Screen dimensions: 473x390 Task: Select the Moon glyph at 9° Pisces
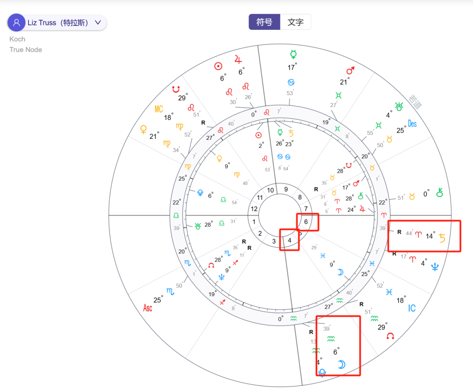point(340,272)
